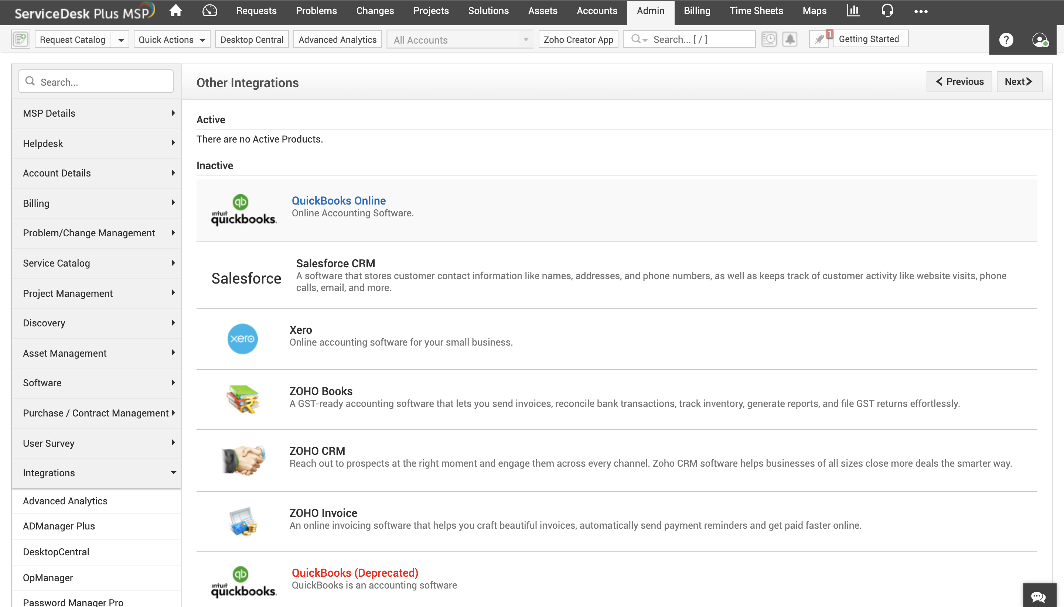Click QuickBooks Online link
This screenshot has width=1064, height=607.
pos(338,200)
